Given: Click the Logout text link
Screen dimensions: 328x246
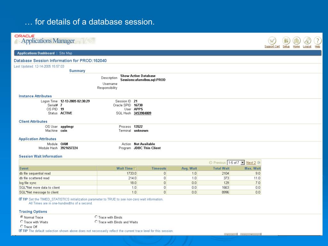Looking at the screenshot, I should tap(307, 46).
